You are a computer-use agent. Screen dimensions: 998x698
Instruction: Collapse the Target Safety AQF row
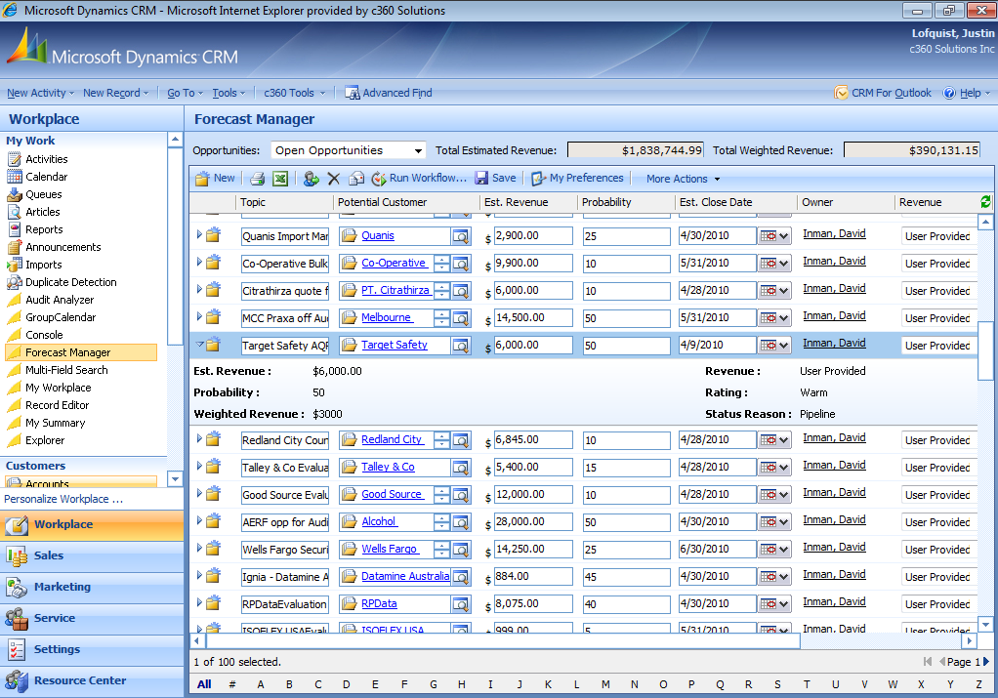(199, 345)
